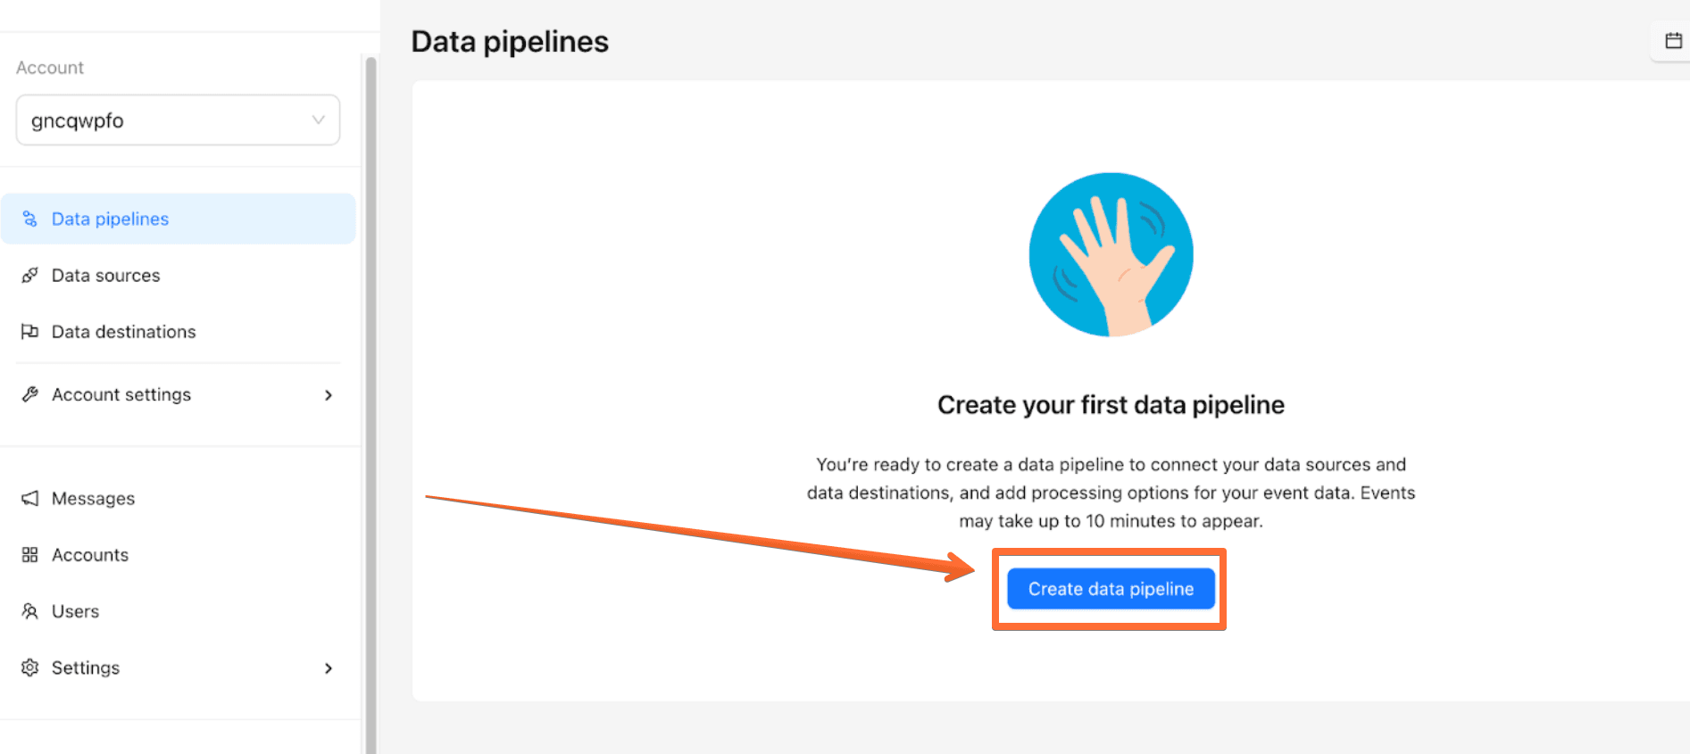Open Data destinations menu item
This screenshot has width=1690, height=754.
pos(179,331)
